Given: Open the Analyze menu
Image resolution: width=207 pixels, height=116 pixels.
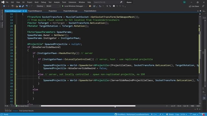Looking at the screenshot, I should click(57, 2).
